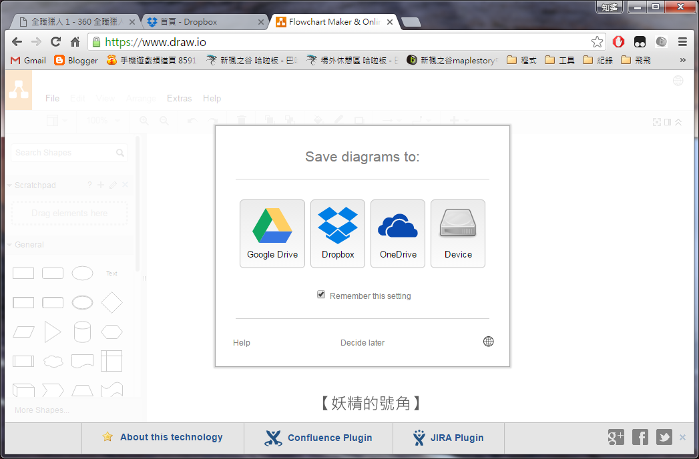Open fill color bucket tool
The height and width of the screenshot is (459, 699).
[318, 121]
